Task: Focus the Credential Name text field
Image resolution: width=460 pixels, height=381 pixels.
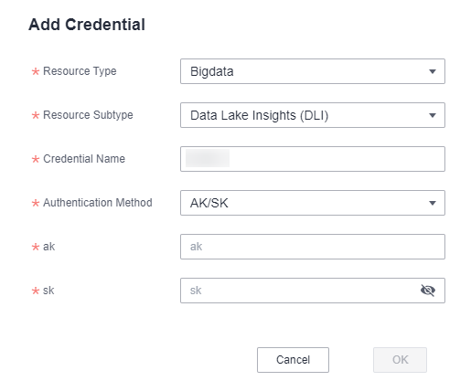Action: point(313,159)
